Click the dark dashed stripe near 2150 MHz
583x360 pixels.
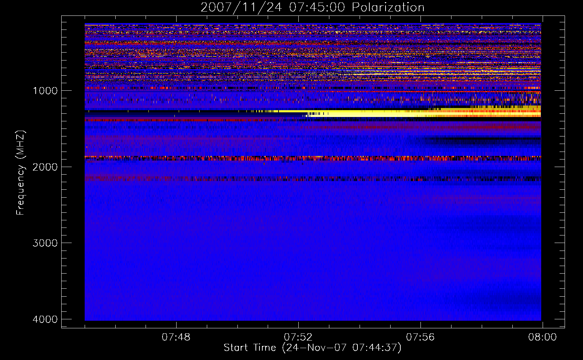click(x=313, y=179)
